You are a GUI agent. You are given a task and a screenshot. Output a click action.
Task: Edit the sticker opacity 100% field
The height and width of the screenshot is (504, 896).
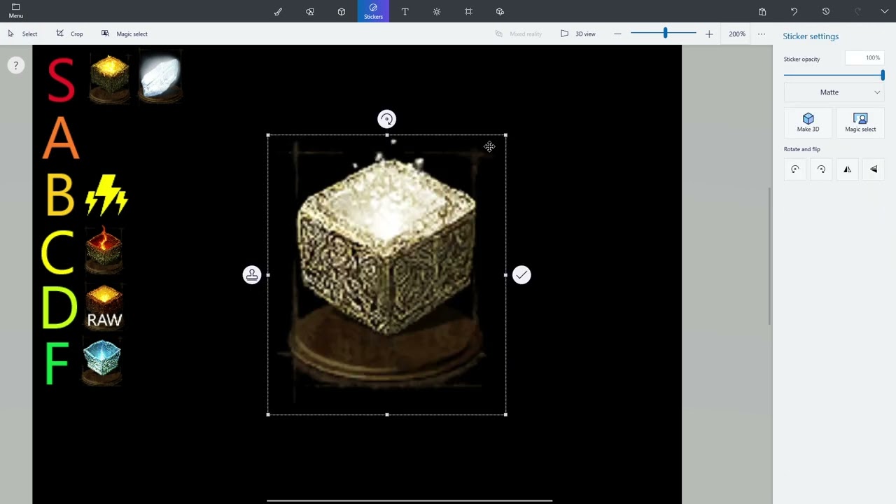click(864, 58)
